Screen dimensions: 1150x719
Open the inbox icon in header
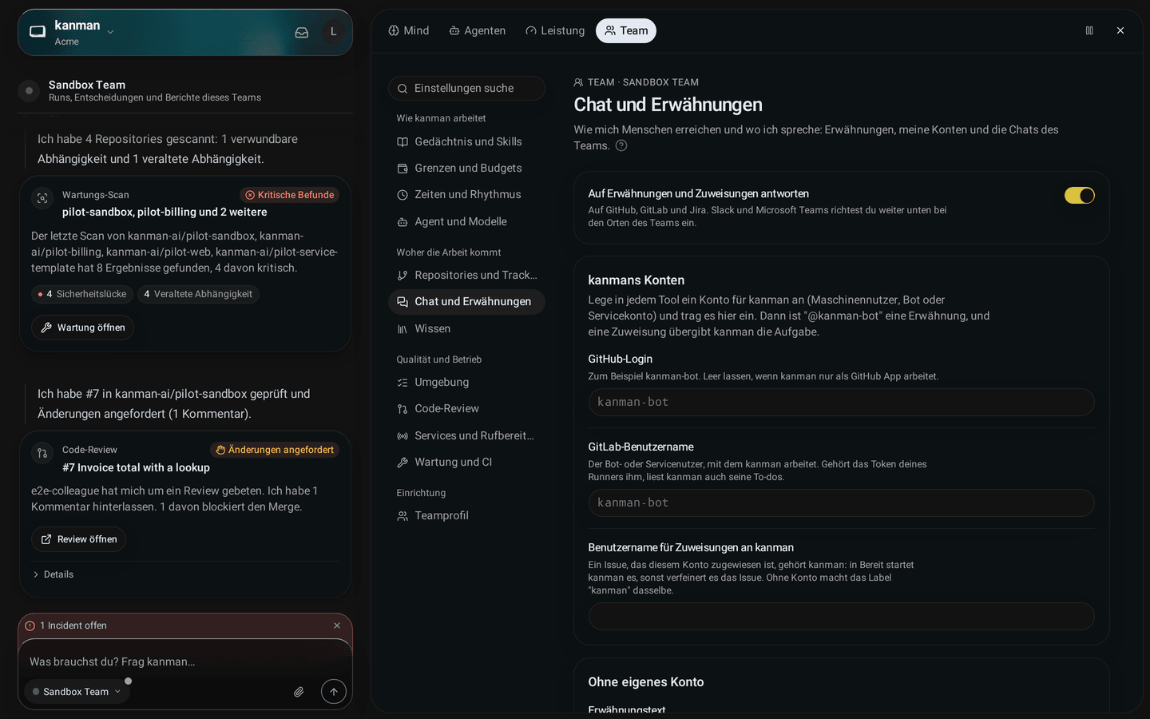[302, 33]
